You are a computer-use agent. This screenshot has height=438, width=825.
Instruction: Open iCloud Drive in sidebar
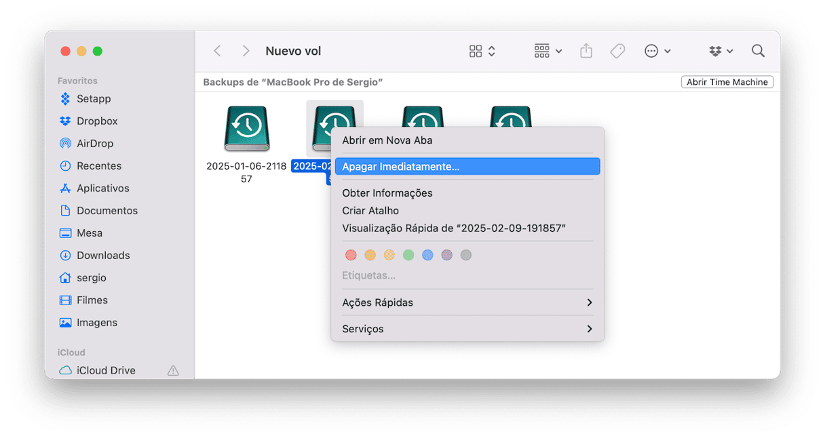105,370
